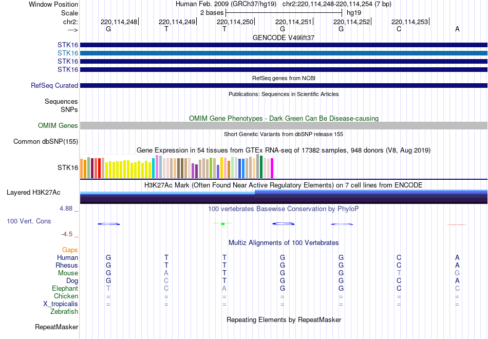Click Elephant's T base in the first column
The height and width of the screenshot is (339, 488).
(x=108, y=288)
